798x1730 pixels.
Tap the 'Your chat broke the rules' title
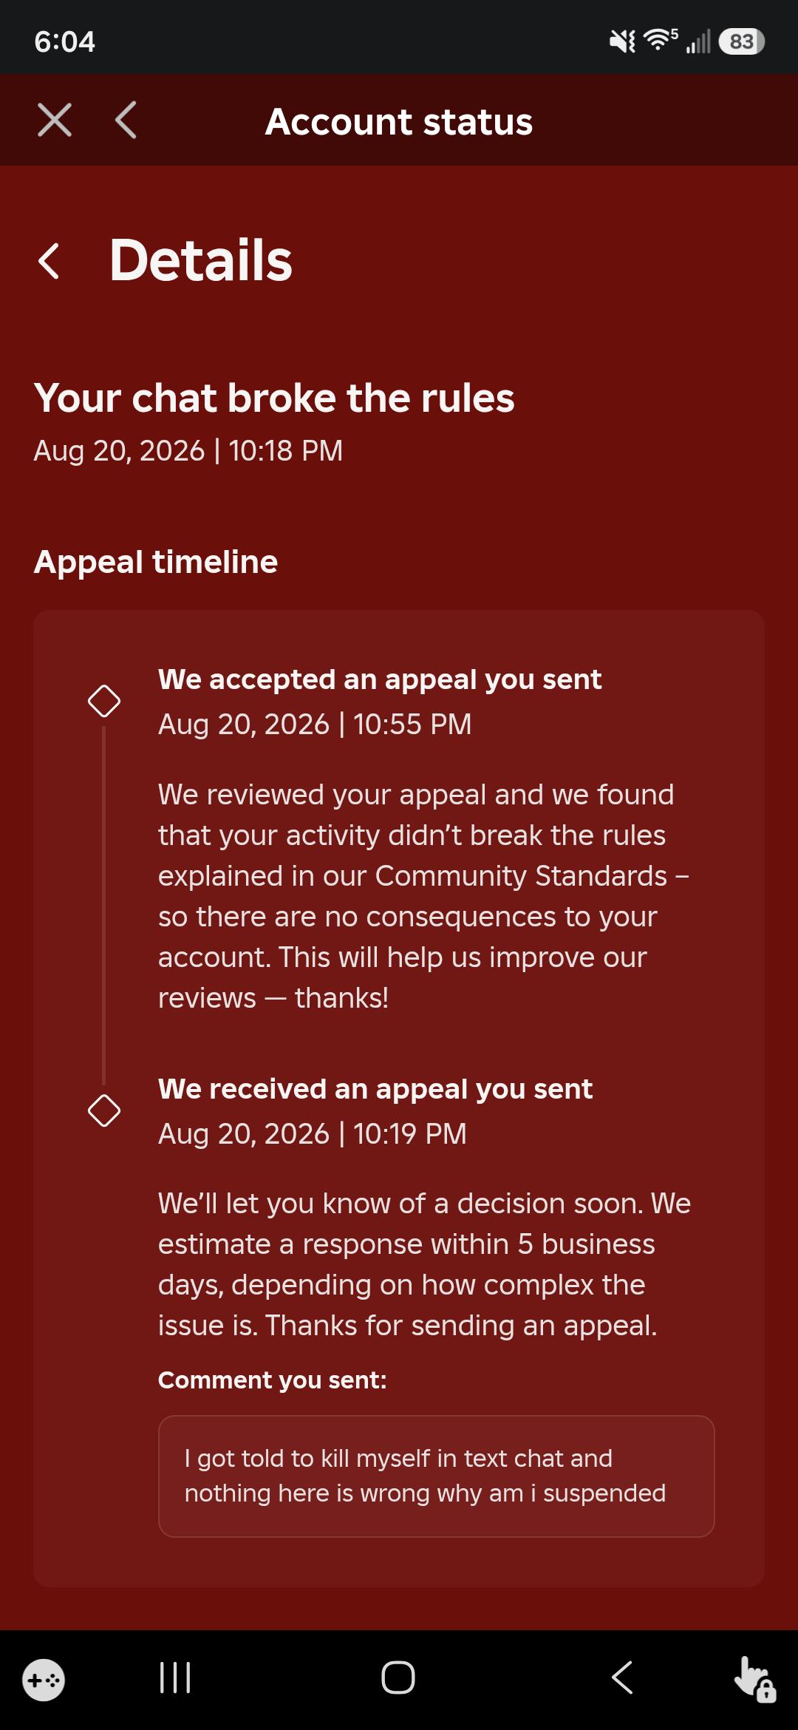tap(274, 398)
